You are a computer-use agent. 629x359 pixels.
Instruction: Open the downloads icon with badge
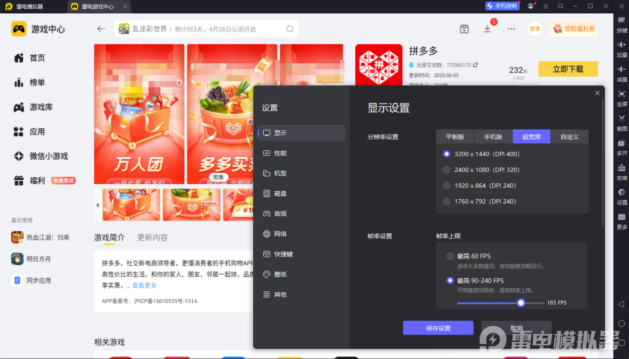coord(487,29)
